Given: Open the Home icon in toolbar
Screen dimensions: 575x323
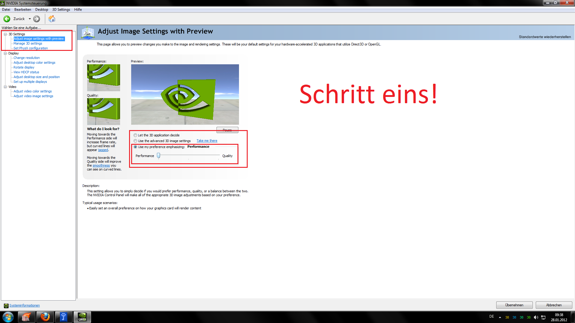Looking at the screenshot, I should pos(52,19).
